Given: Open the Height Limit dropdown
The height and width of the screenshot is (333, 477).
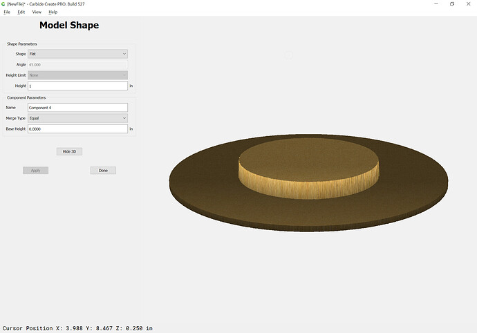Looking at the screenshot, I should tap(77, 75).
